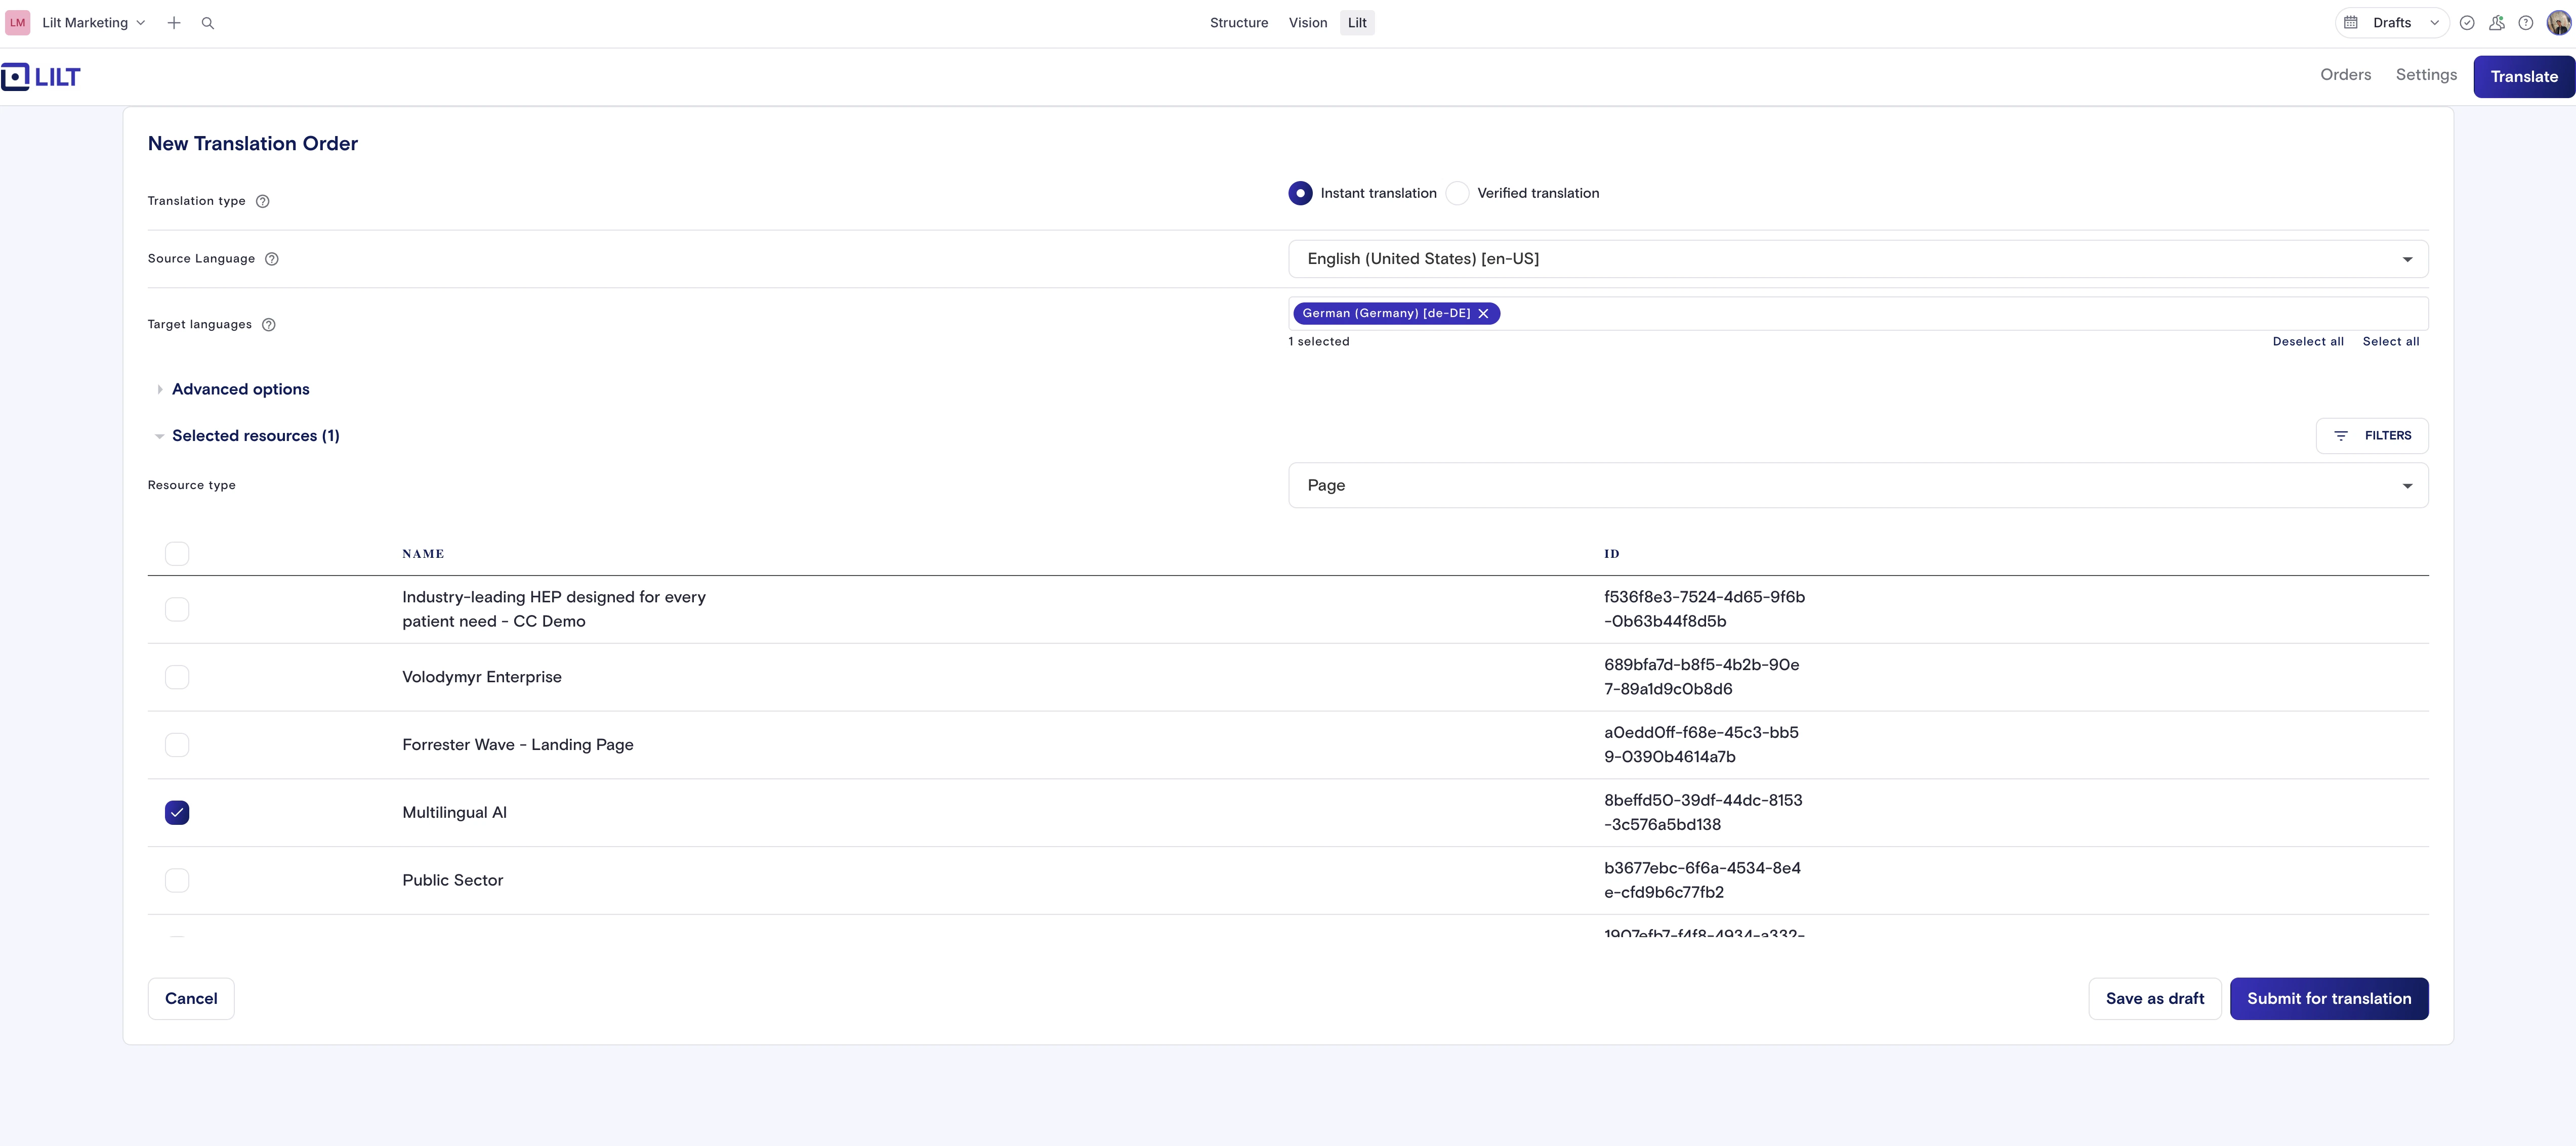Open the presence users icon

[x=2497, y=23]
